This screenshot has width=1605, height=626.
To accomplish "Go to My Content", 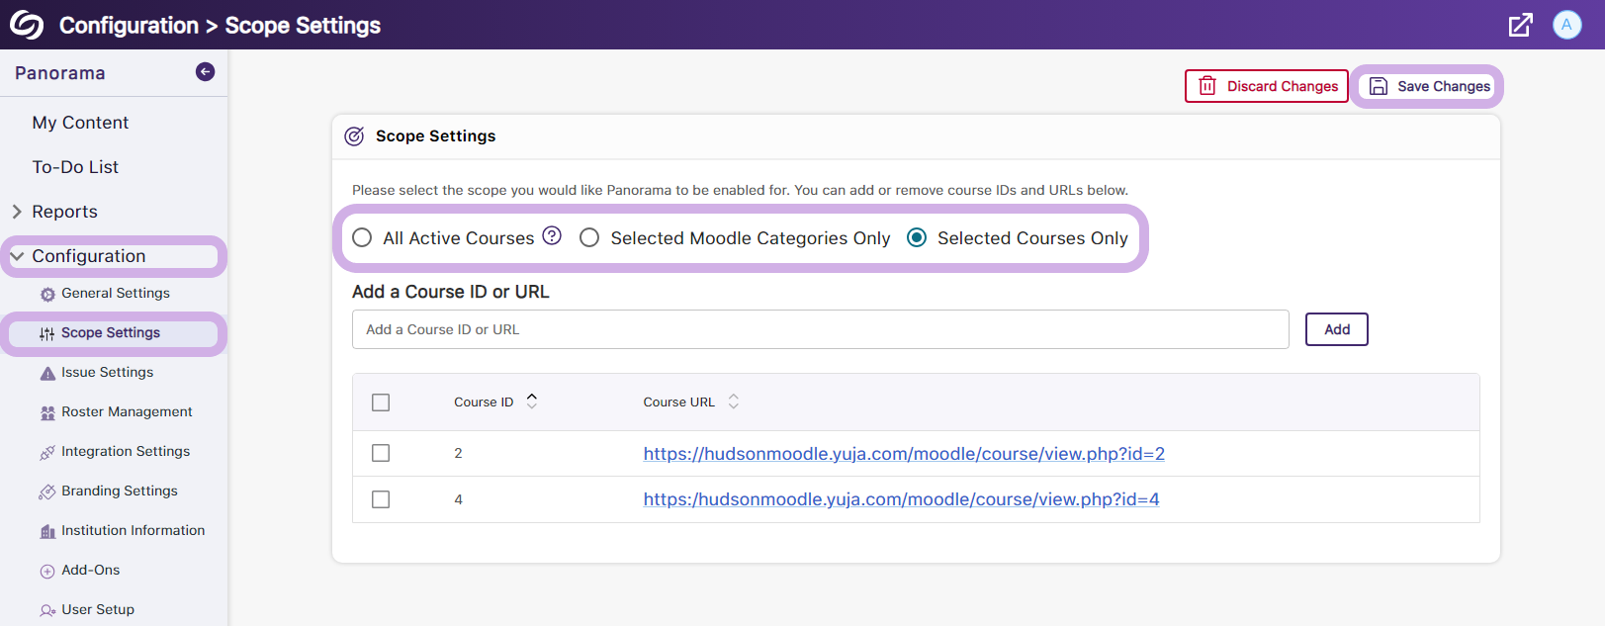I will click(80, 123).
